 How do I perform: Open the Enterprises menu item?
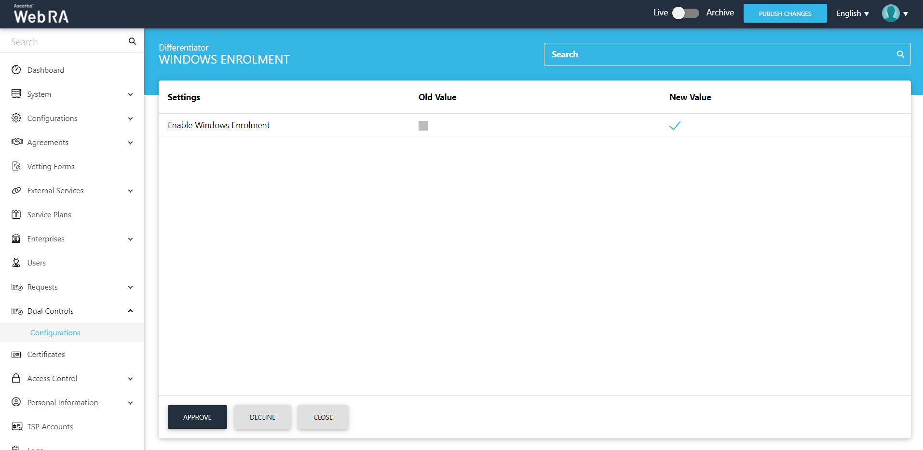tap(46, 239)
